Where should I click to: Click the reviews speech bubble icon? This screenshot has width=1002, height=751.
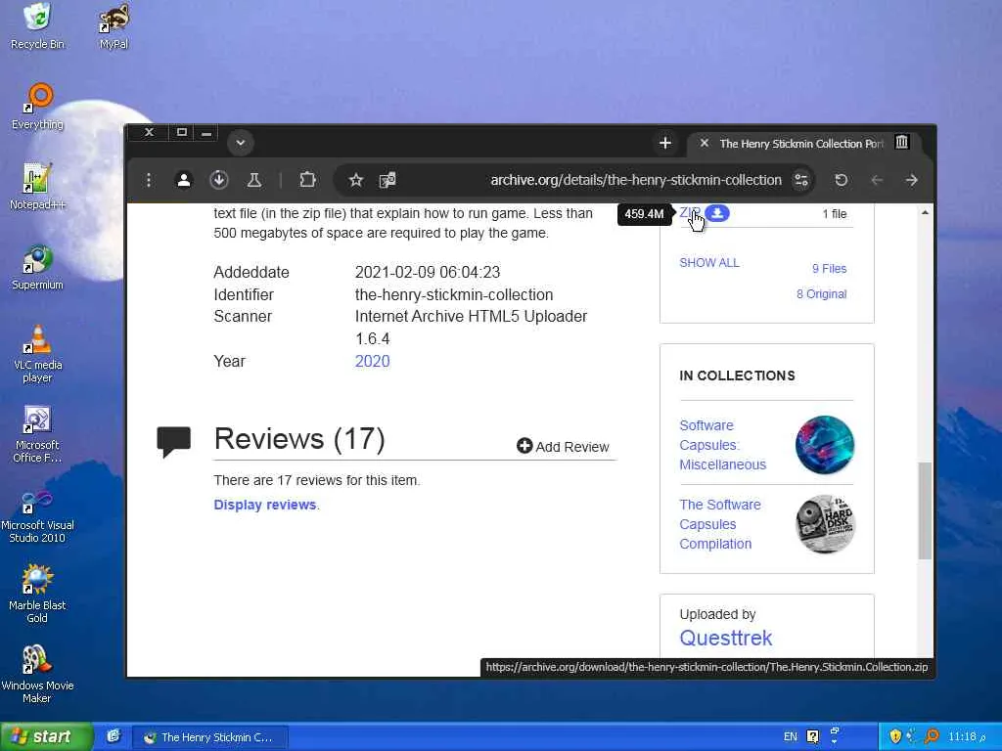point(174,441)
